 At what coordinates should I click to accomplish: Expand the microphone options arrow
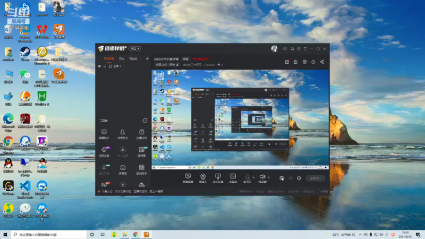point(253,177)
